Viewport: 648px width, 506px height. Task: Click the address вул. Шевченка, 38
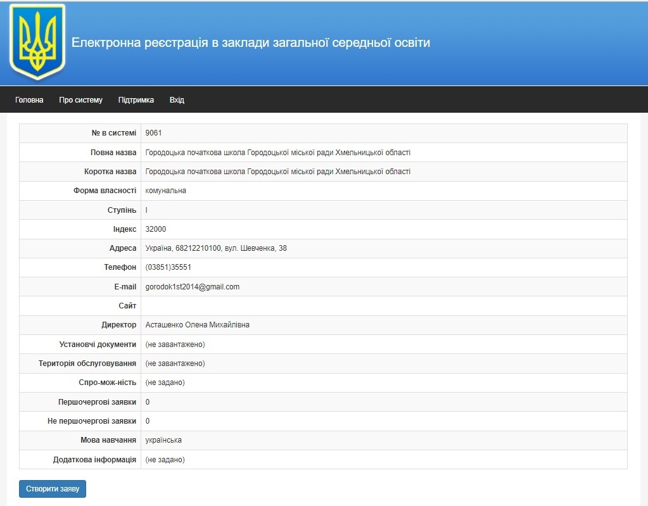pos(256,248)
